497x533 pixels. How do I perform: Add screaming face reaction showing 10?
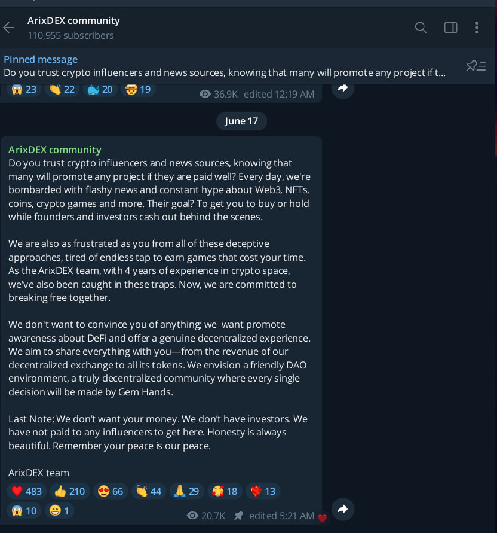[x=24, y=511]
